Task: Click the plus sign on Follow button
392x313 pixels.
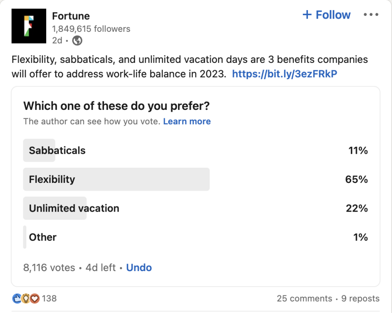Action: point(307,14)
